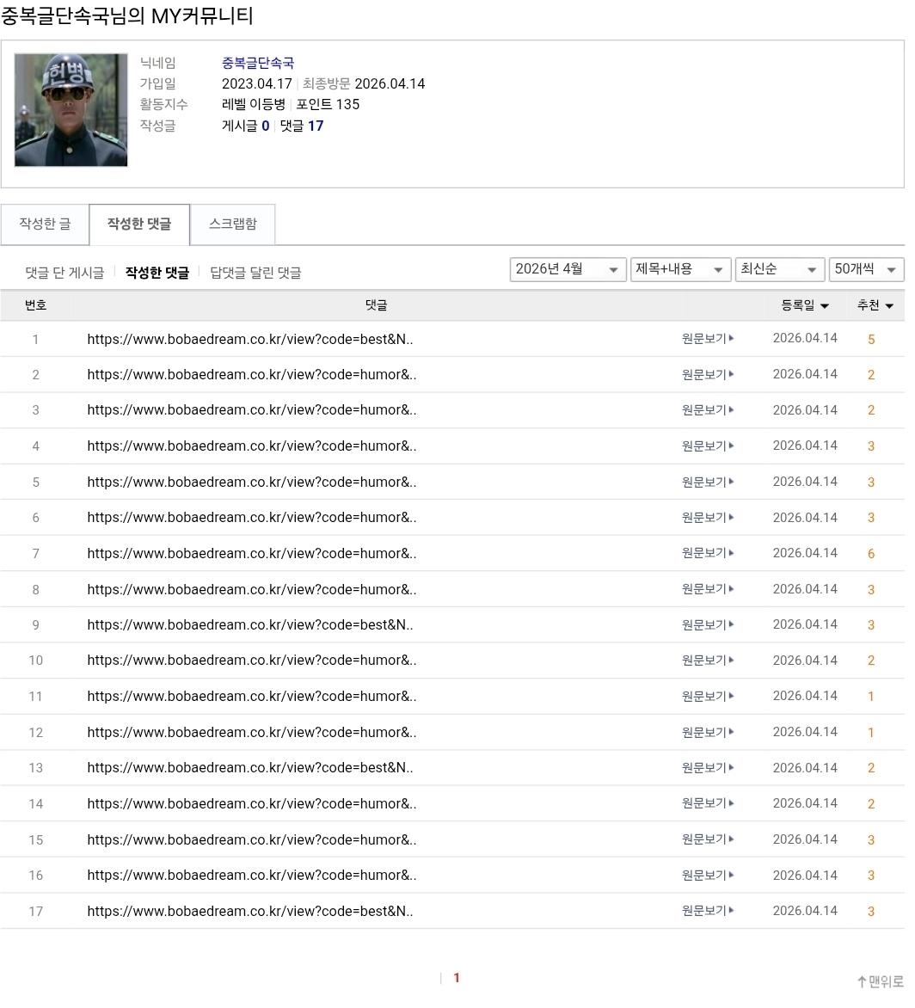The image size is (915, 1008).
Task: Click the profile picture thumbnail
Action: point(71,109)
